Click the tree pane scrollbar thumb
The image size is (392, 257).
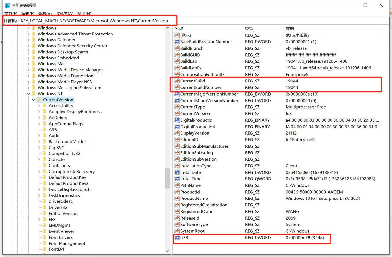[x=168, y=178]
